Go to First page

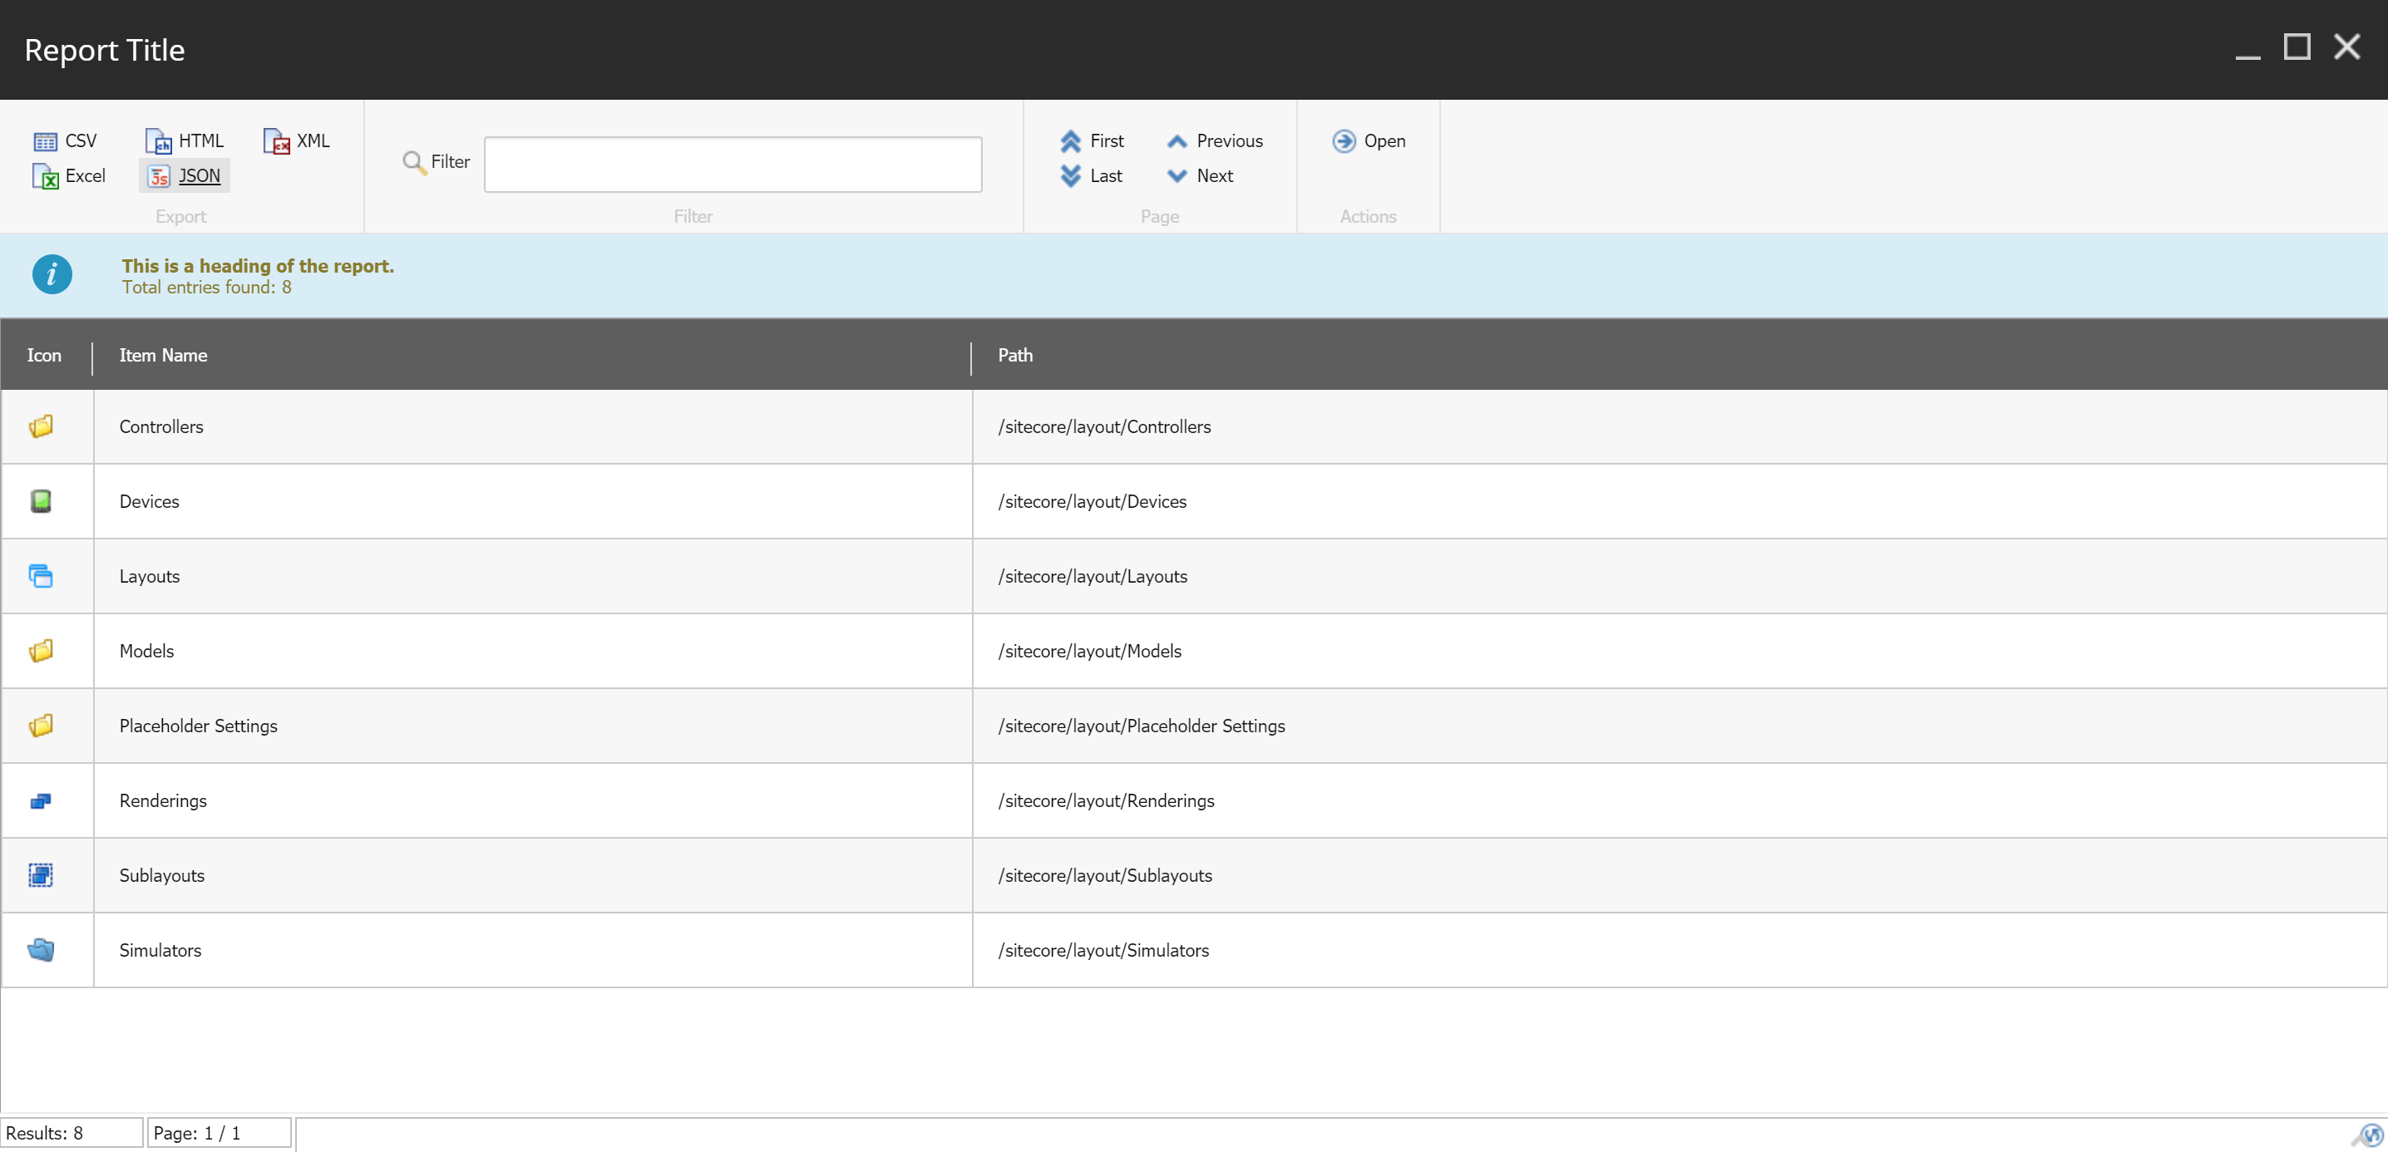click(1092, 140)
